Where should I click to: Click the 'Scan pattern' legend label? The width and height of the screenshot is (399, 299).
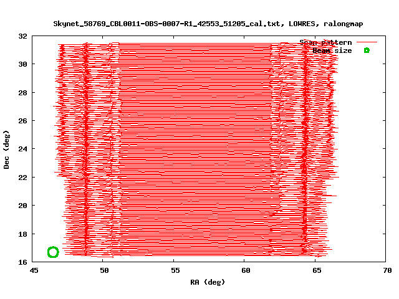click(x=325, y=42)
